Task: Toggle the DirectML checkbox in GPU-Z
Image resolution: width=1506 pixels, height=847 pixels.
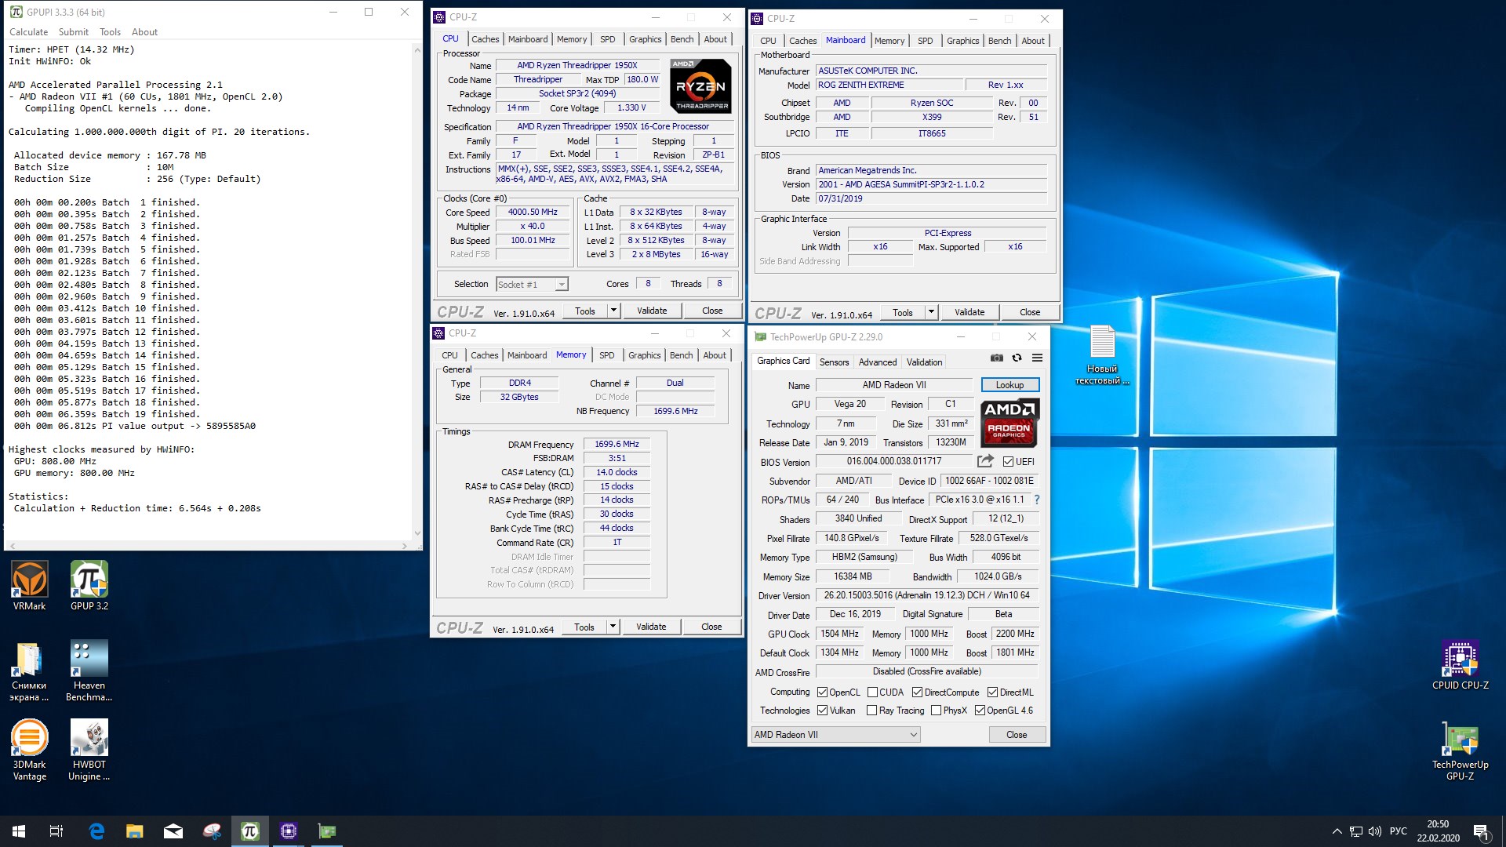Action: coord(992,693)
